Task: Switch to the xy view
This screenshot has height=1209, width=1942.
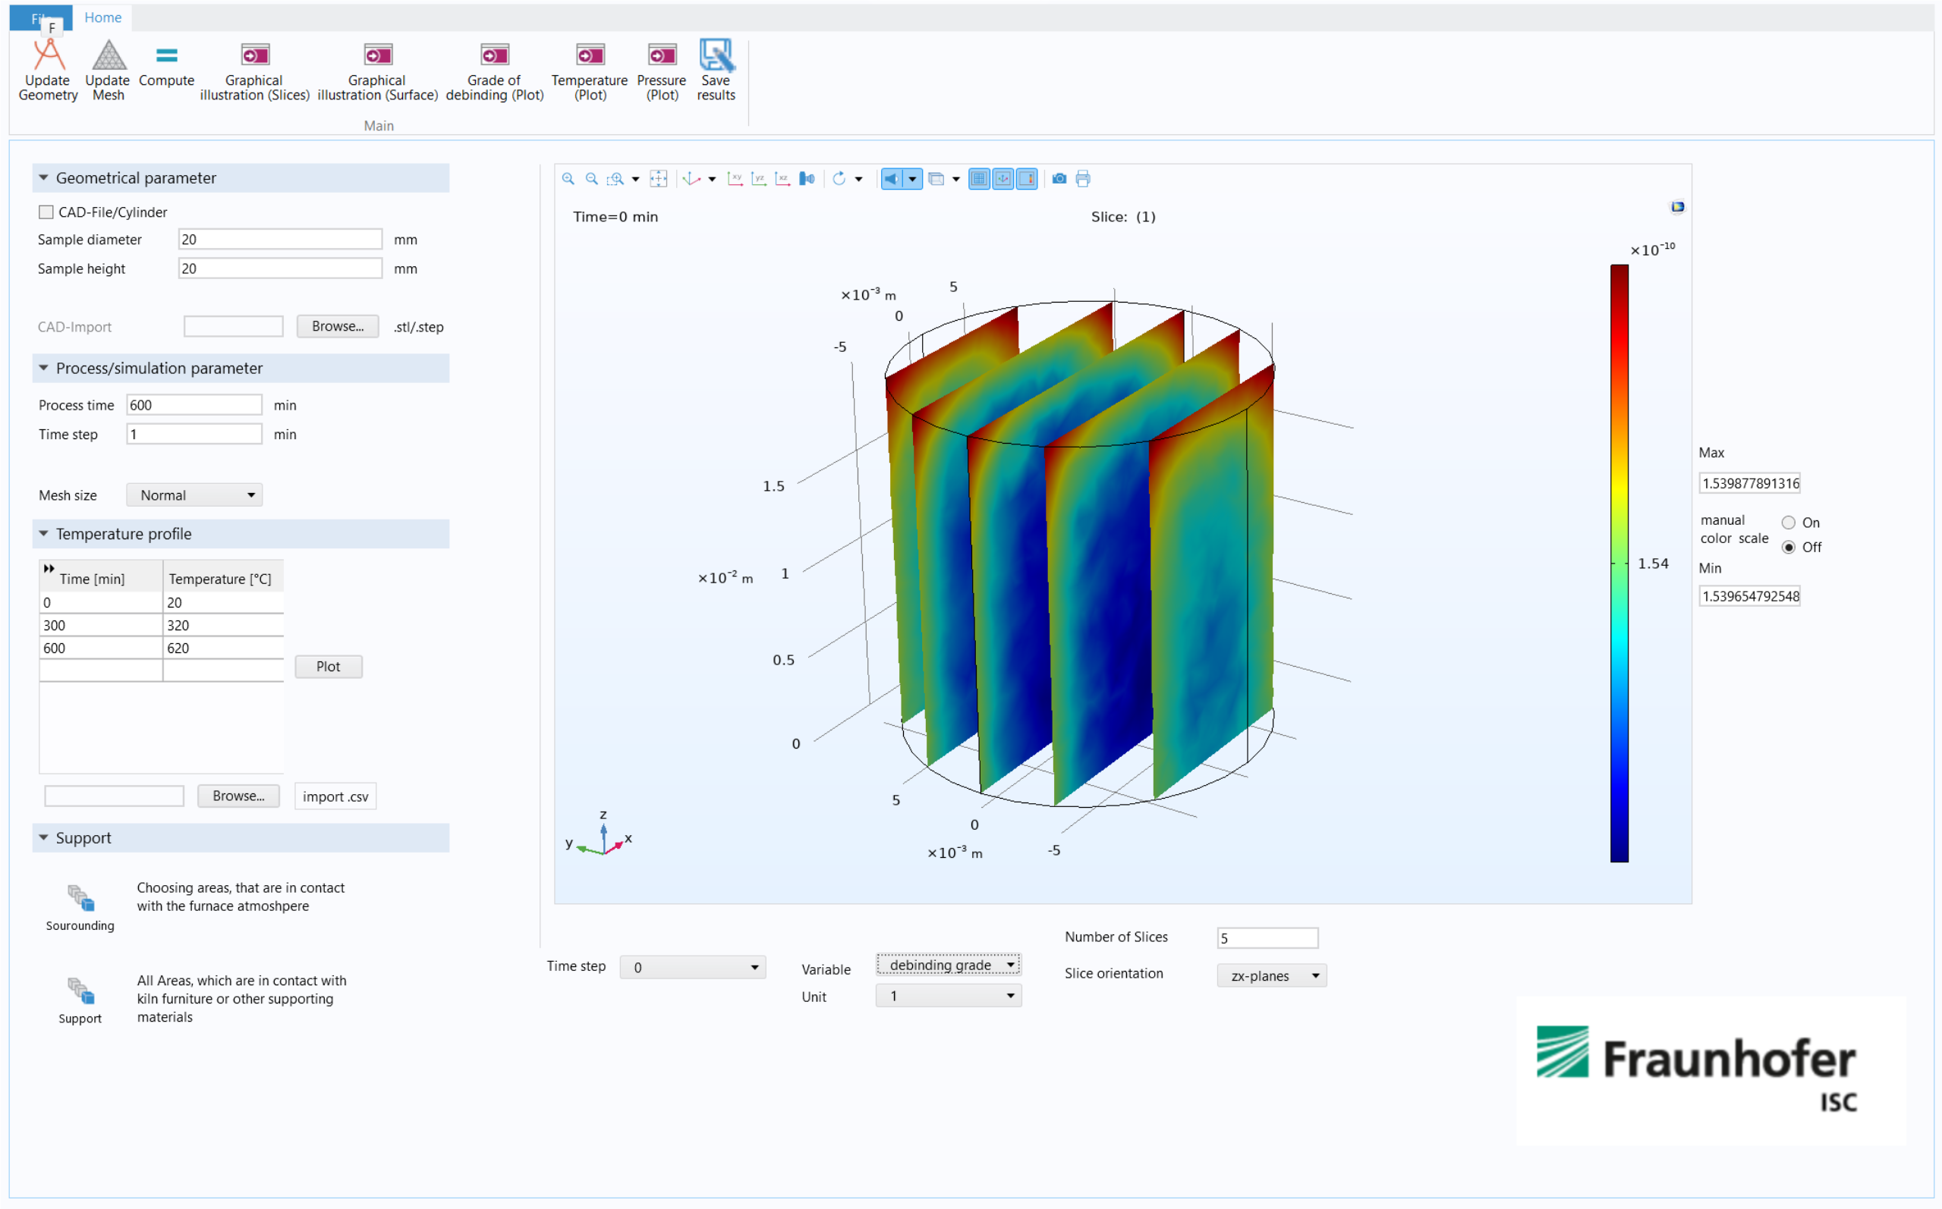Action: click(735, 178)
